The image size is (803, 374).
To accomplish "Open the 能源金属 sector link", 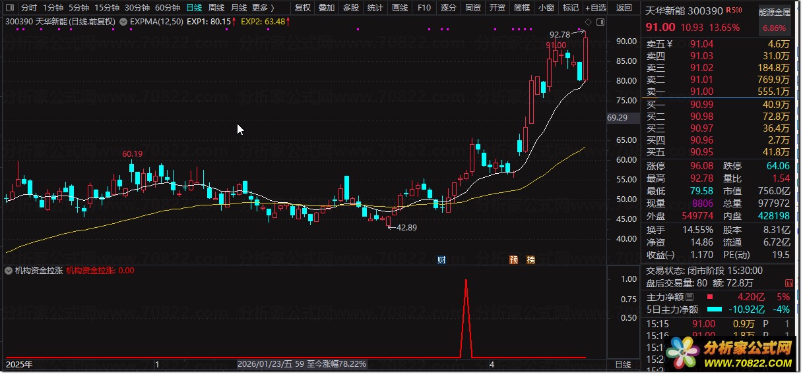I will pyautogui.click(x=775, y=11).
